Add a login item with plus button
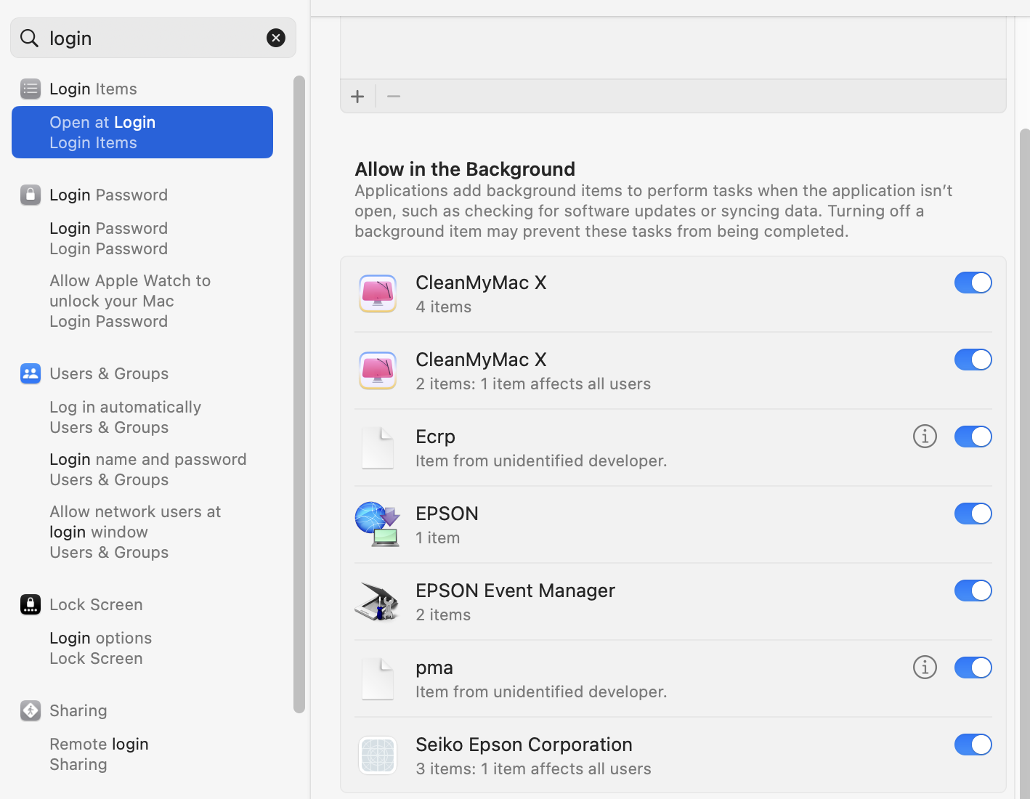This screenshot has width=1030, height=799. point(357,97)
